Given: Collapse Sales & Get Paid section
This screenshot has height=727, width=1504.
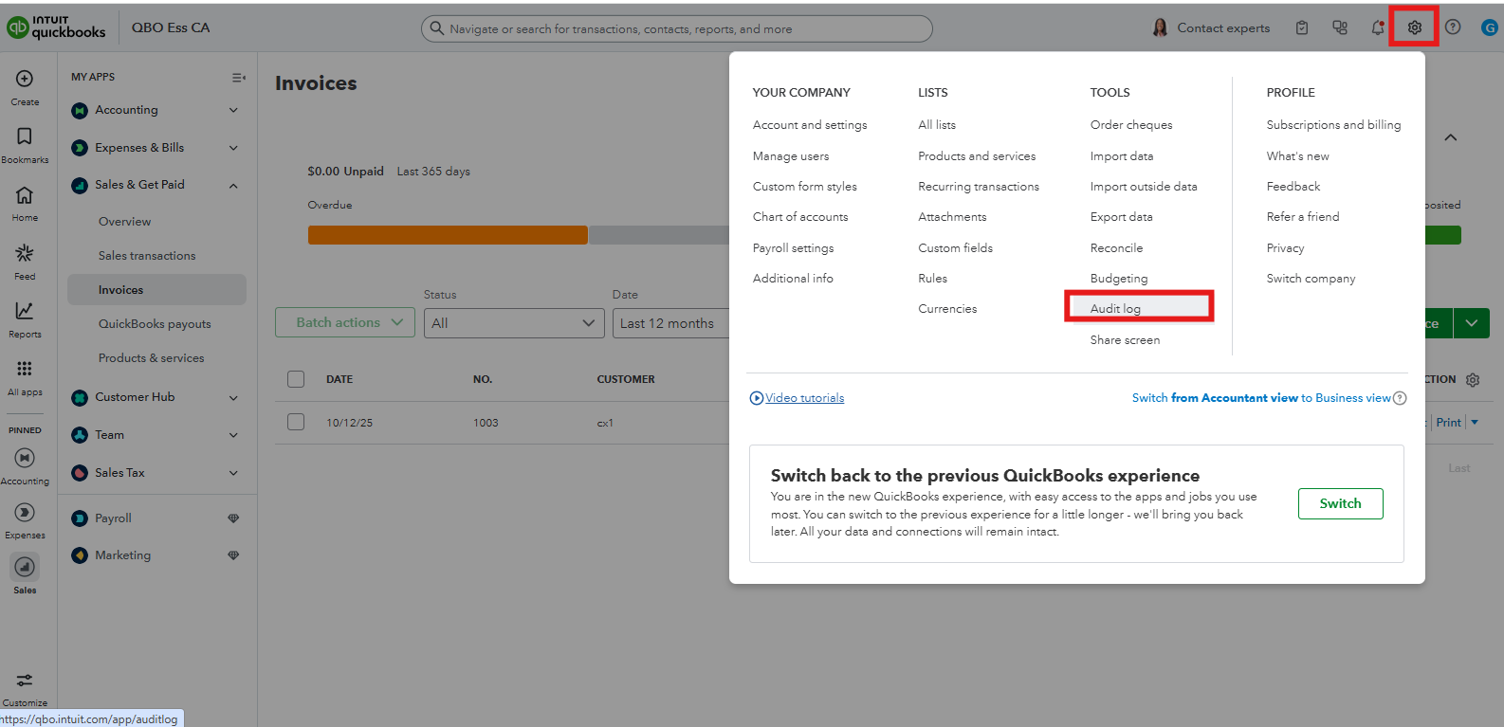Looking at the screenshot, I should click(x=233, y=186).
